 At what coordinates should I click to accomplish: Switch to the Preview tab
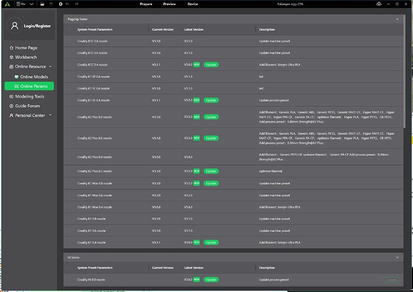169,4
